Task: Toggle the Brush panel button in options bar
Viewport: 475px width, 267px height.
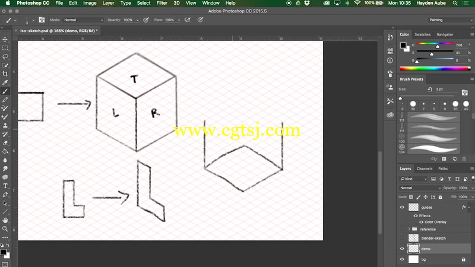Action: [x=42, y=20]
